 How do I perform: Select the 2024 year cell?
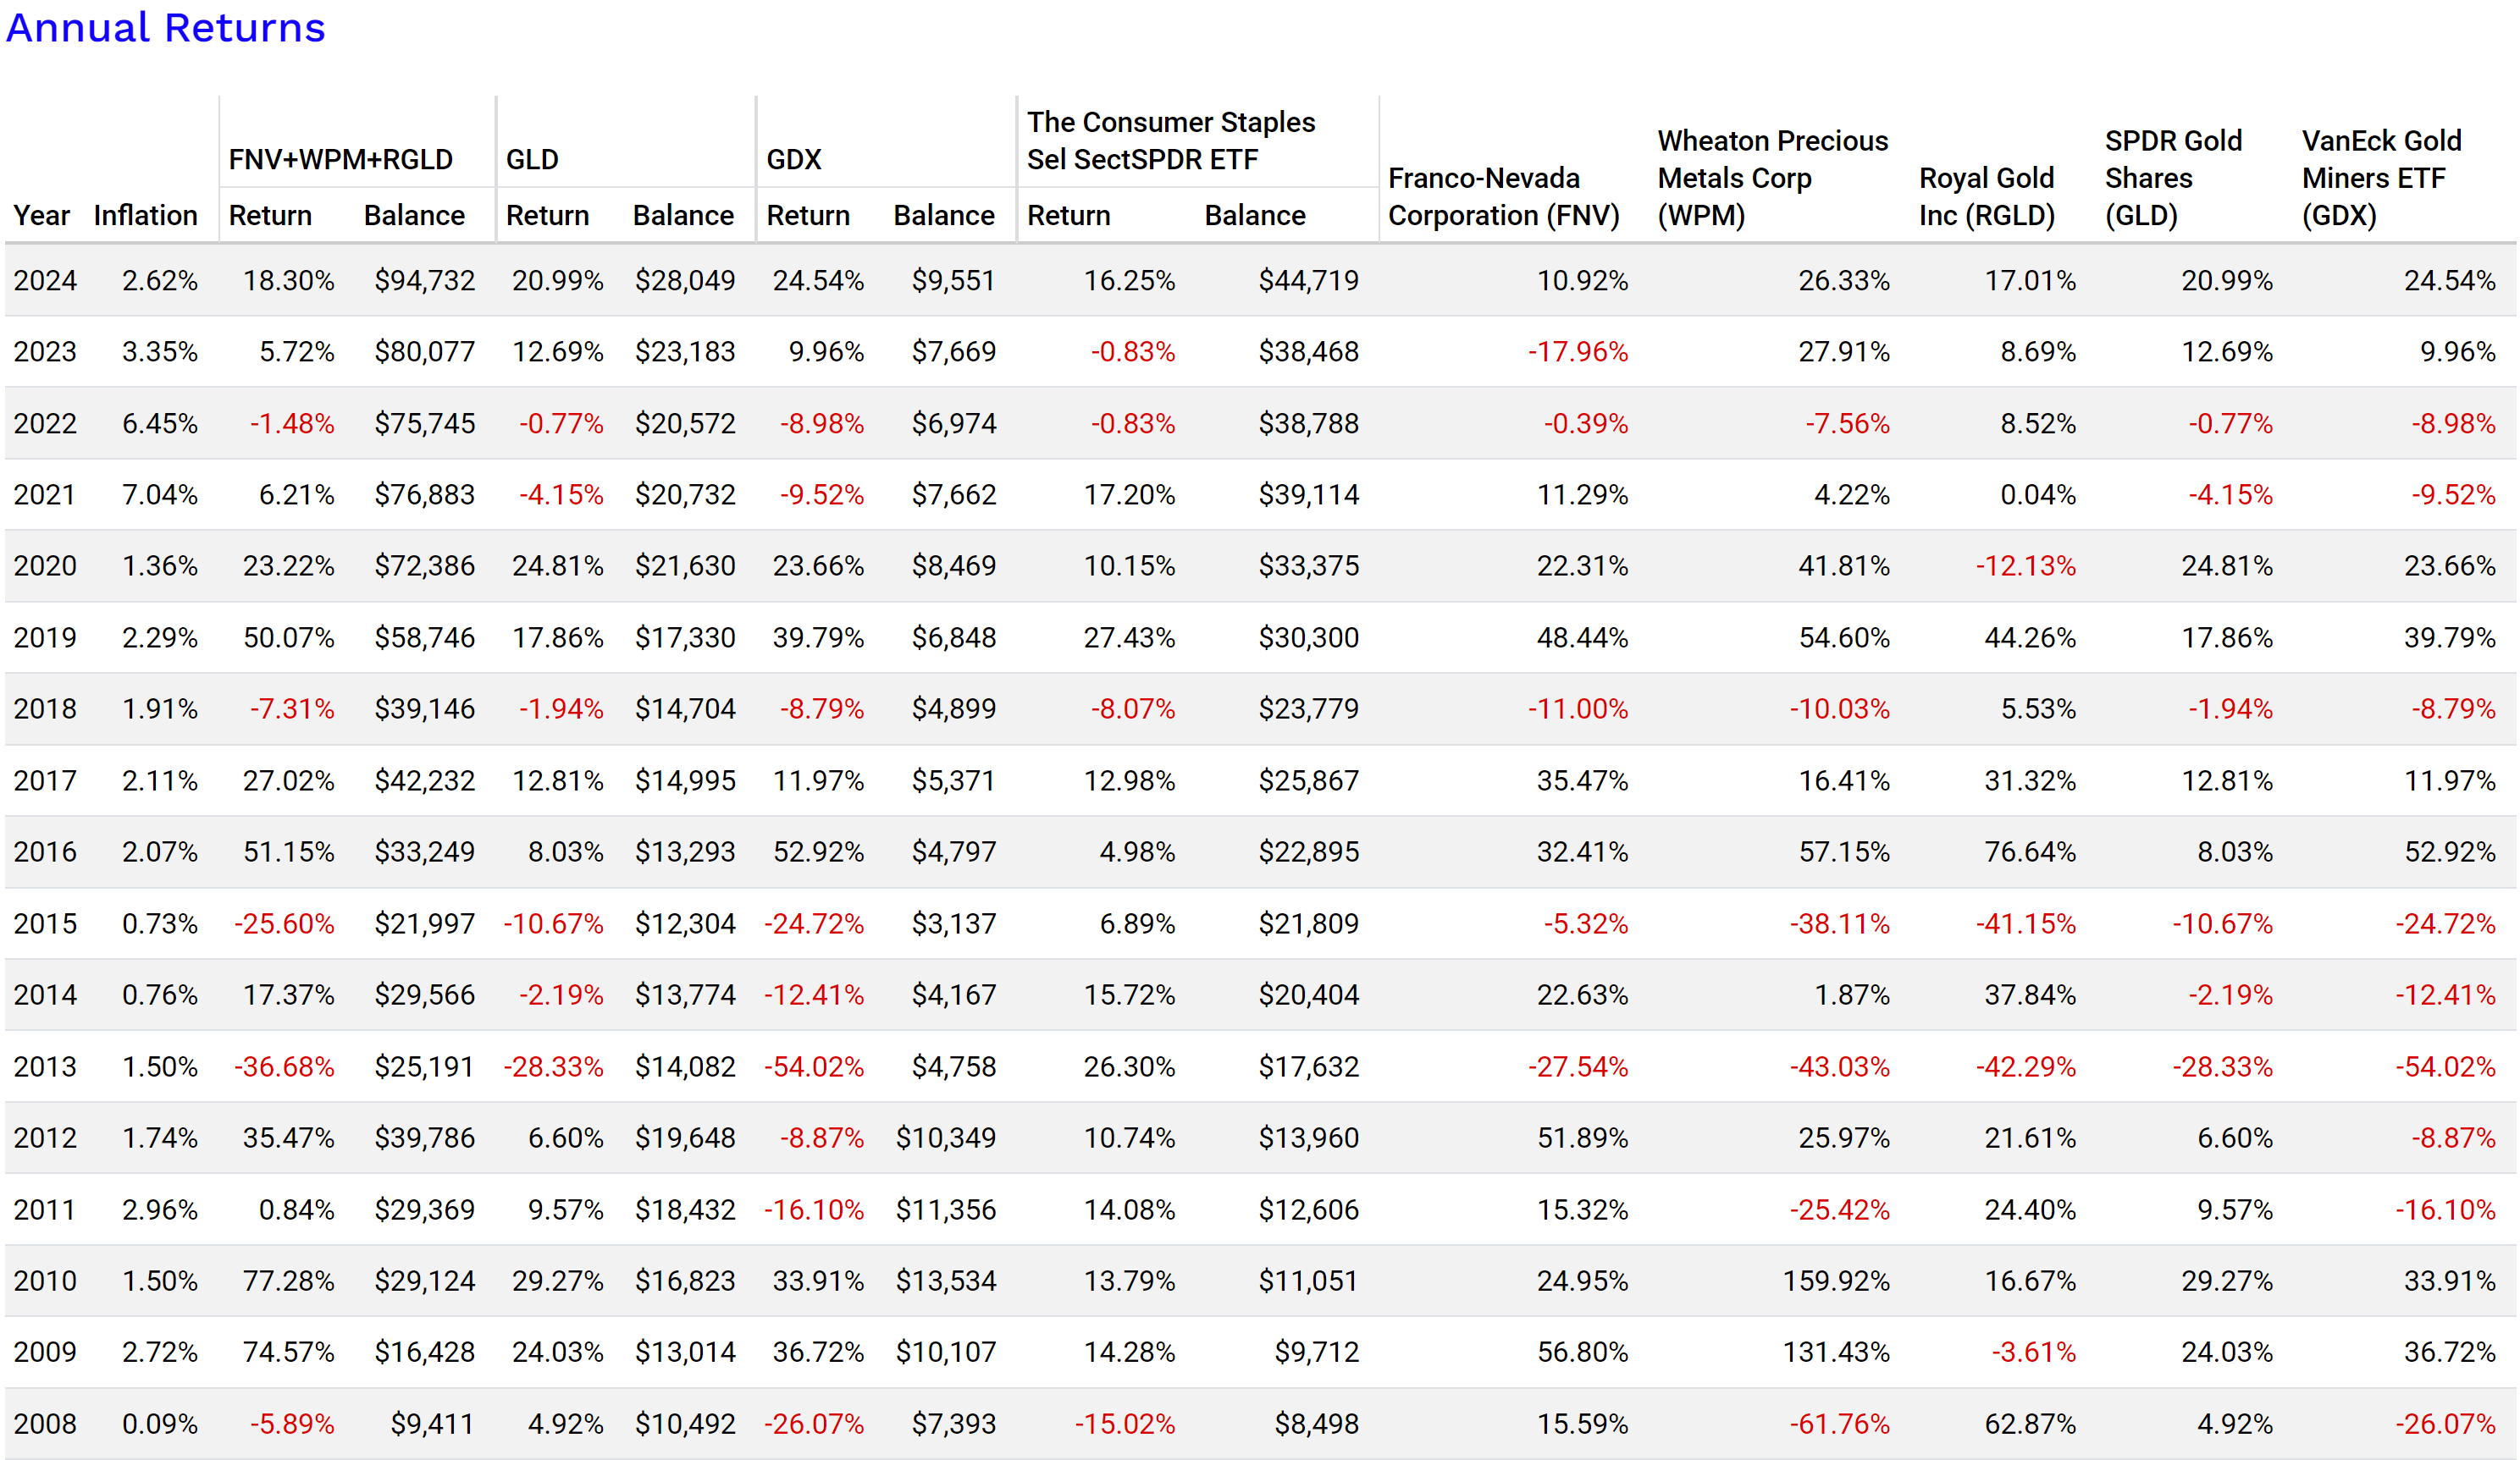45,281
